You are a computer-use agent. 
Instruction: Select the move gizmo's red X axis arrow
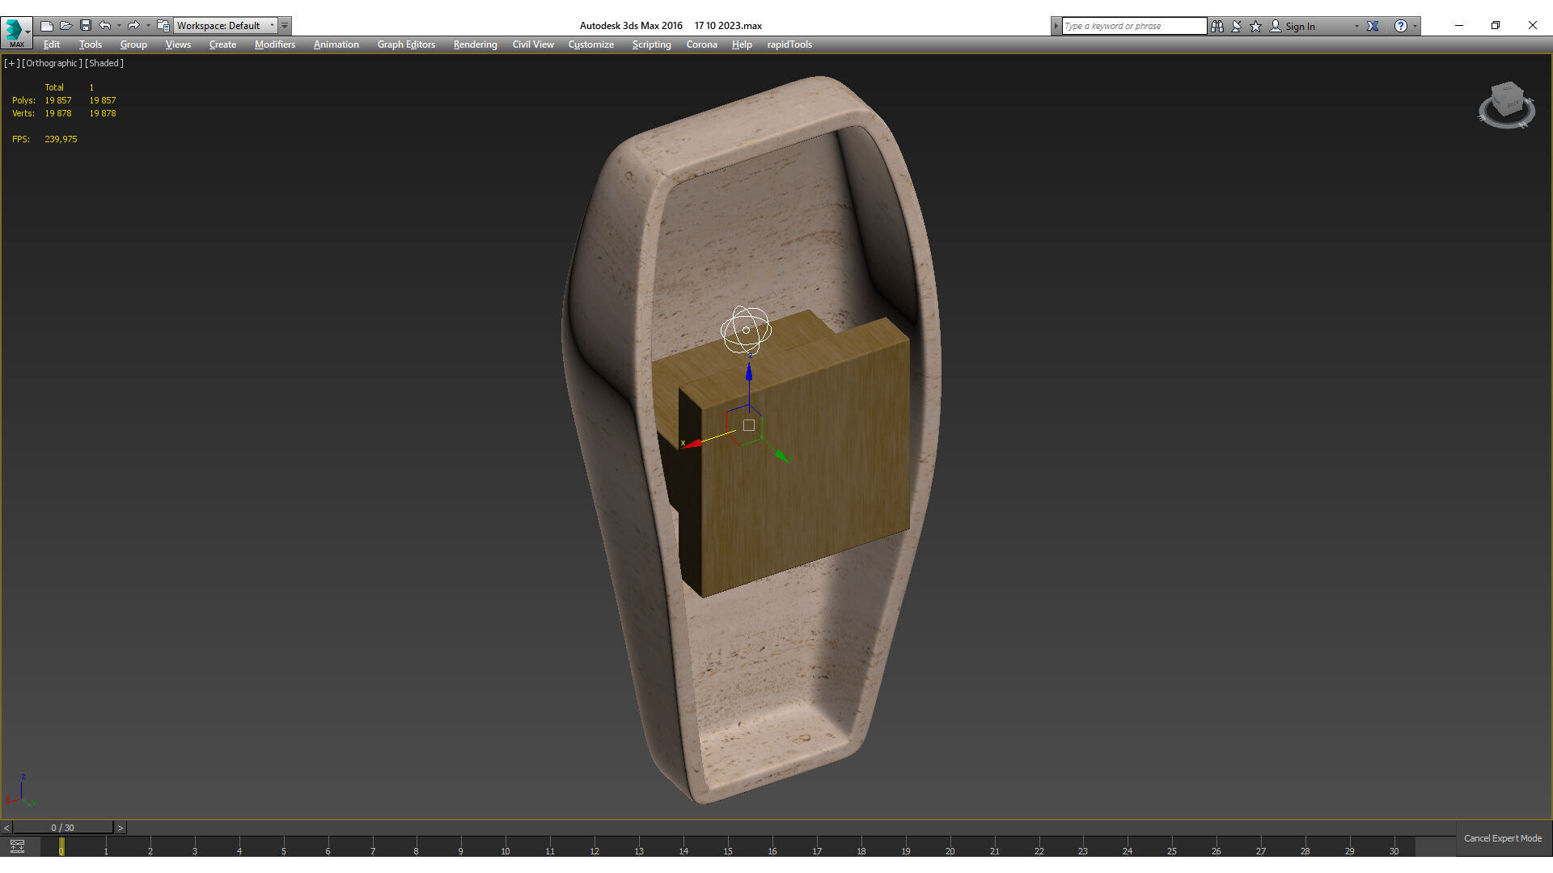tap(693, 443)
